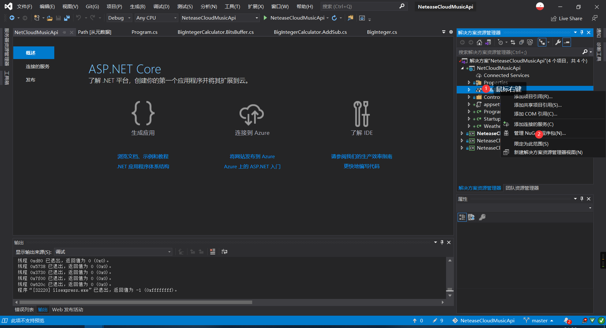Viewport: 606px width, 328px height.
Task: Switch to the 错误列表 tab
Action: pyautogui.click(x=24, y=310)
